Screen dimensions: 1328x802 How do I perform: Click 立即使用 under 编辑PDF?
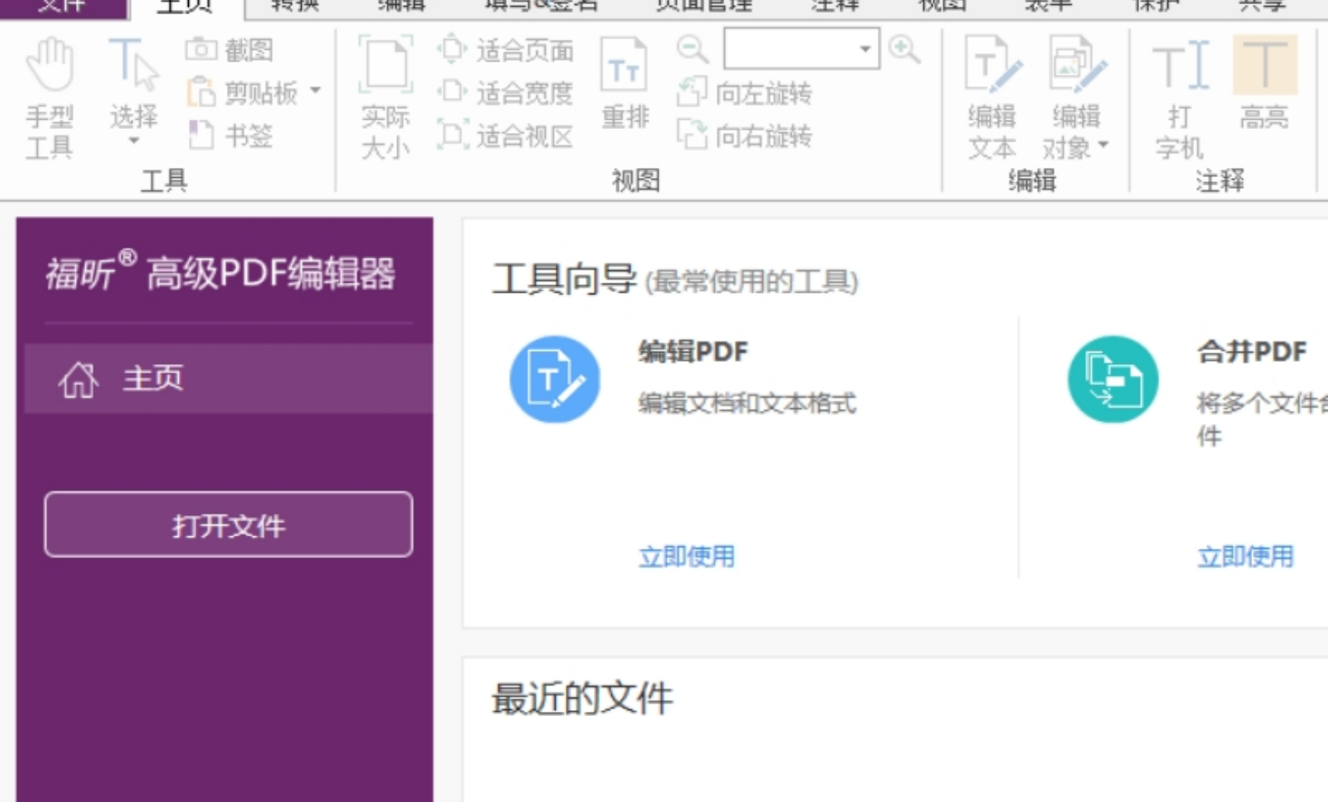pyautogui.click(x=686, y=557)
